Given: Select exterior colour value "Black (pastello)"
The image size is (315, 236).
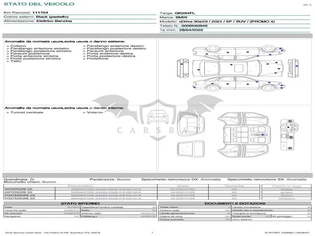Looking at the screenshot, I should [52, 17].
